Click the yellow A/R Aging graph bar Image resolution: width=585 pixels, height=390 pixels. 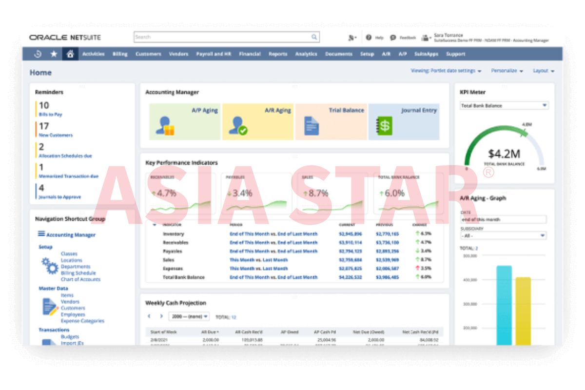point(523,311)
